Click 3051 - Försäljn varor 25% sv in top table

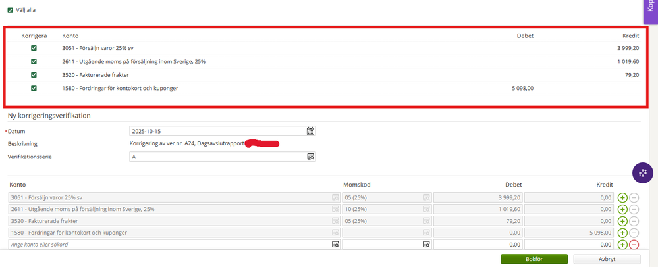click(97, 48)
